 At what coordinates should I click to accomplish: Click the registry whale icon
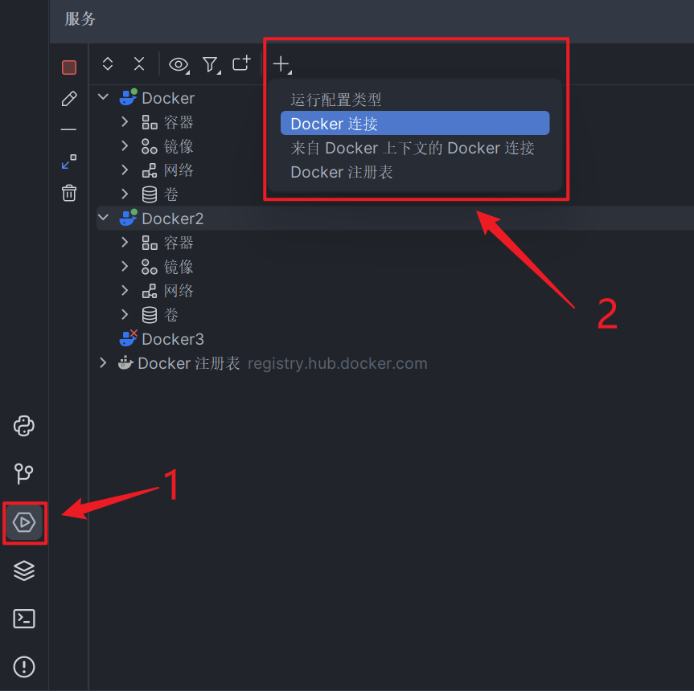click(x=125, y=362)
